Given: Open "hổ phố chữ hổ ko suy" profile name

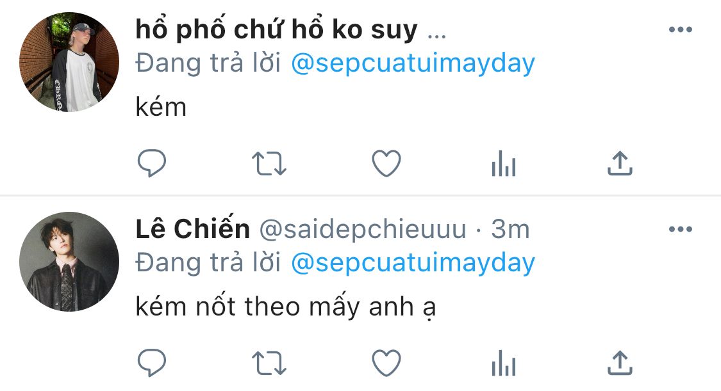Looking at the screenshot, I should (276, 30).
